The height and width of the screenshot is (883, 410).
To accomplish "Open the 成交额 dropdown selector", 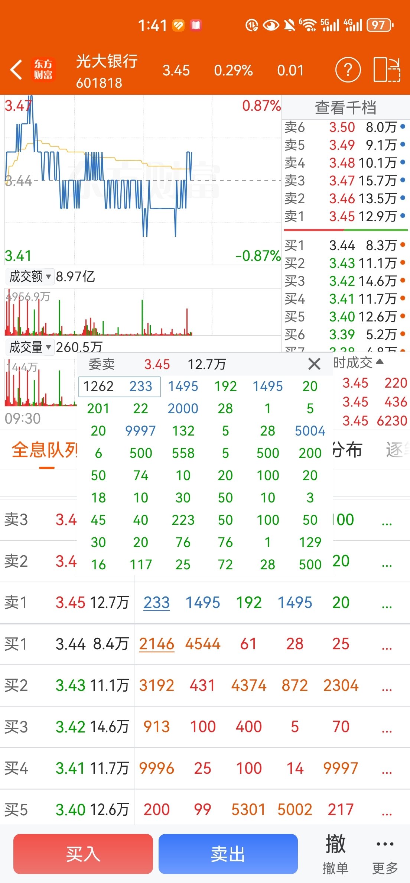I will coord(30,276).
